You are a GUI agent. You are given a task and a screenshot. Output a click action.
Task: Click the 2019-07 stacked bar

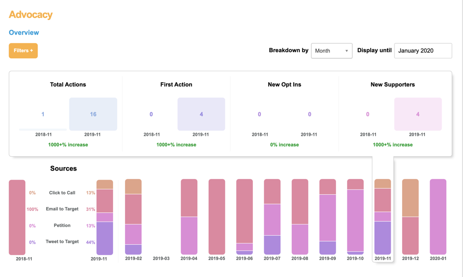[x=272, y=217]
